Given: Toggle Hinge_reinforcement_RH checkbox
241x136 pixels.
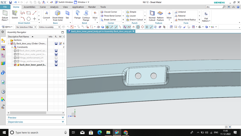Looking at the screenshot, I should point(15,61).
